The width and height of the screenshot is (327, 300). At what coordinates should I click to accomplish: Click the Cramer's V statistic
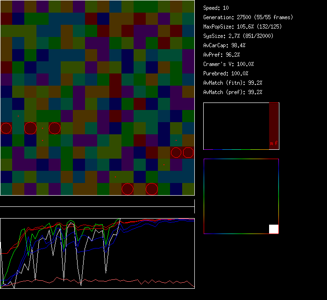(x=229, y=64)
